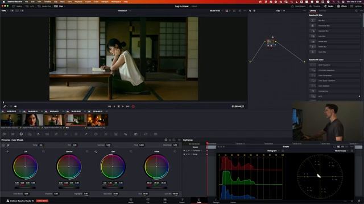Open the Magic Mask palette
Viewport: 364px width, 204px height.
coord(115,134)
